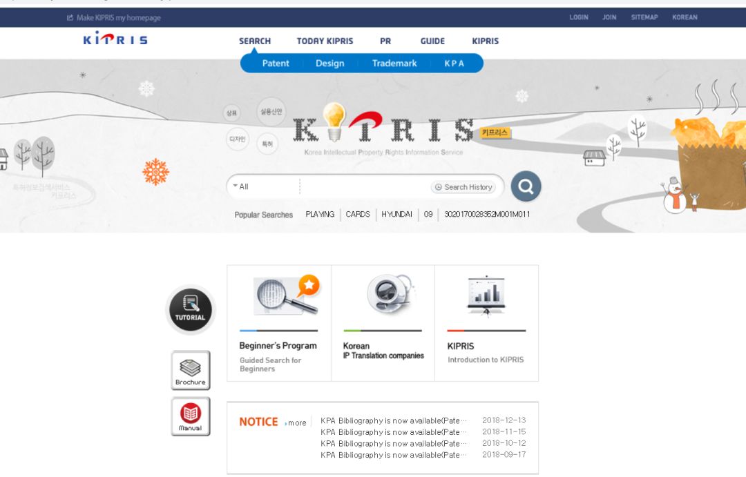Click popular search 09
Viewport: 746px width, 477px height.
(x=428, y=215)
